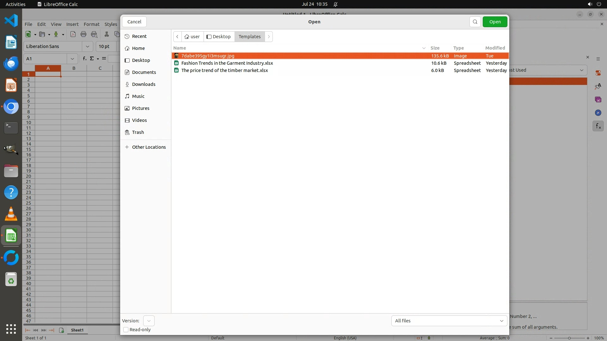Viewport: 607px width, 341px height.
Task: Click the Export as PDF toolbar icon
Action: pos(73,34)
